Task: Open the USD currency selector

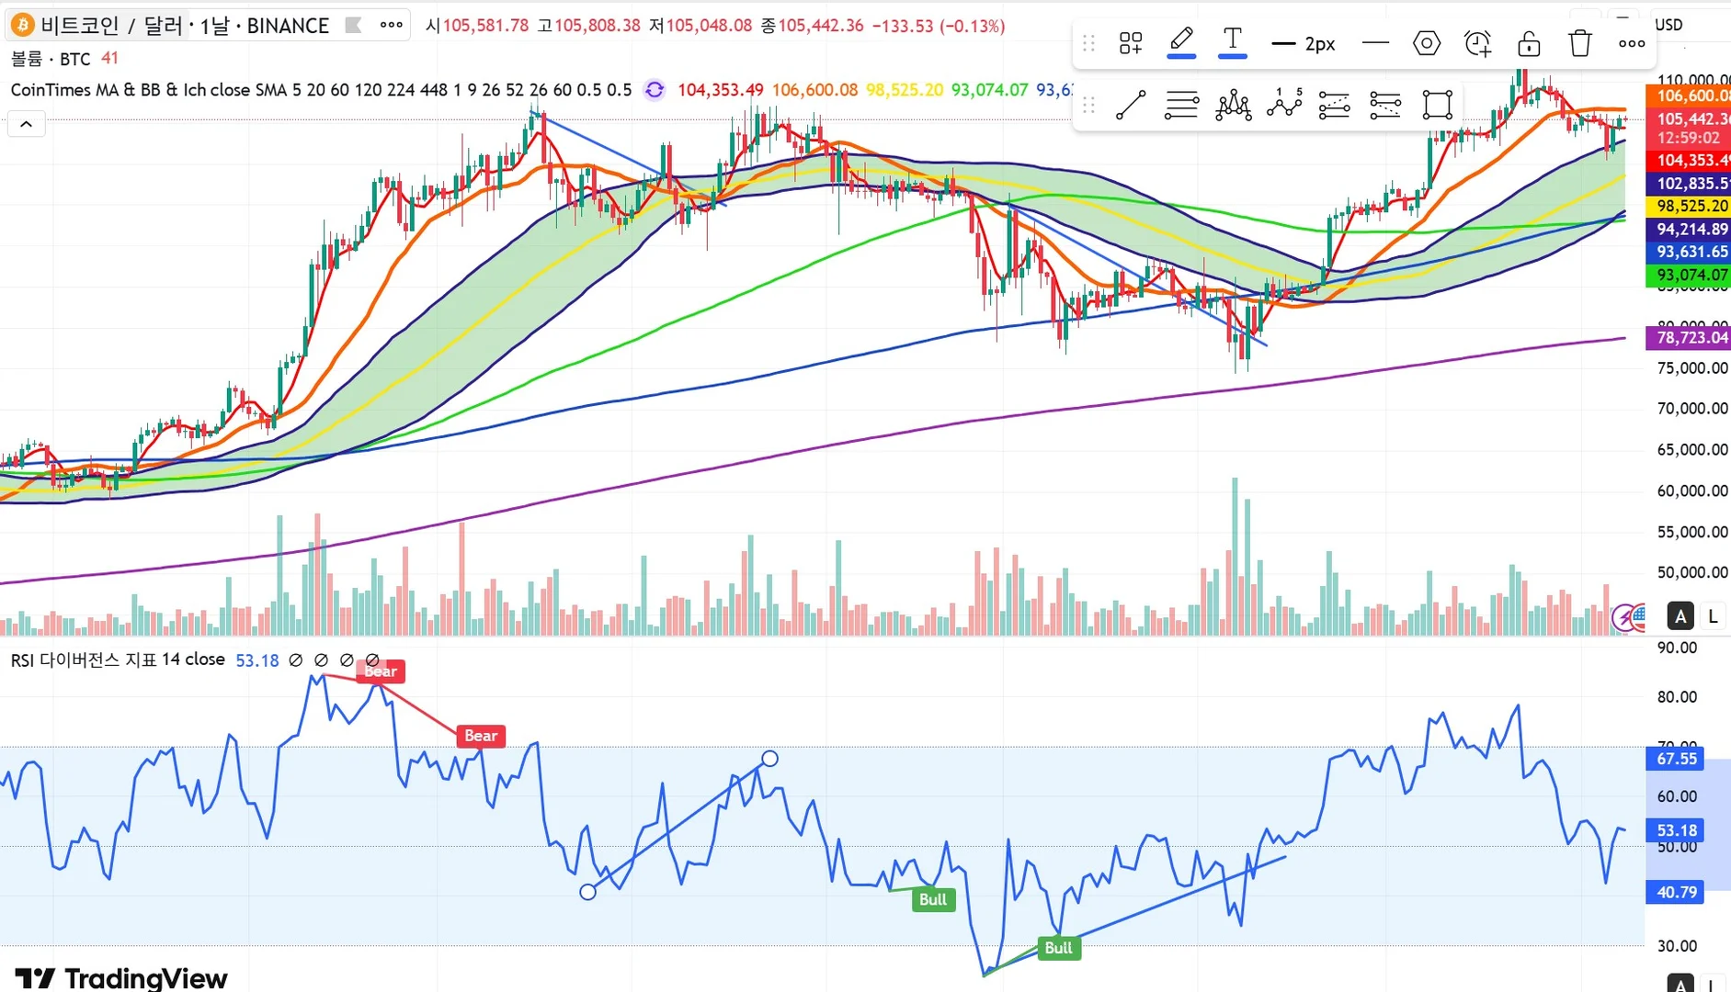Action: click(x=1669, y=25)
